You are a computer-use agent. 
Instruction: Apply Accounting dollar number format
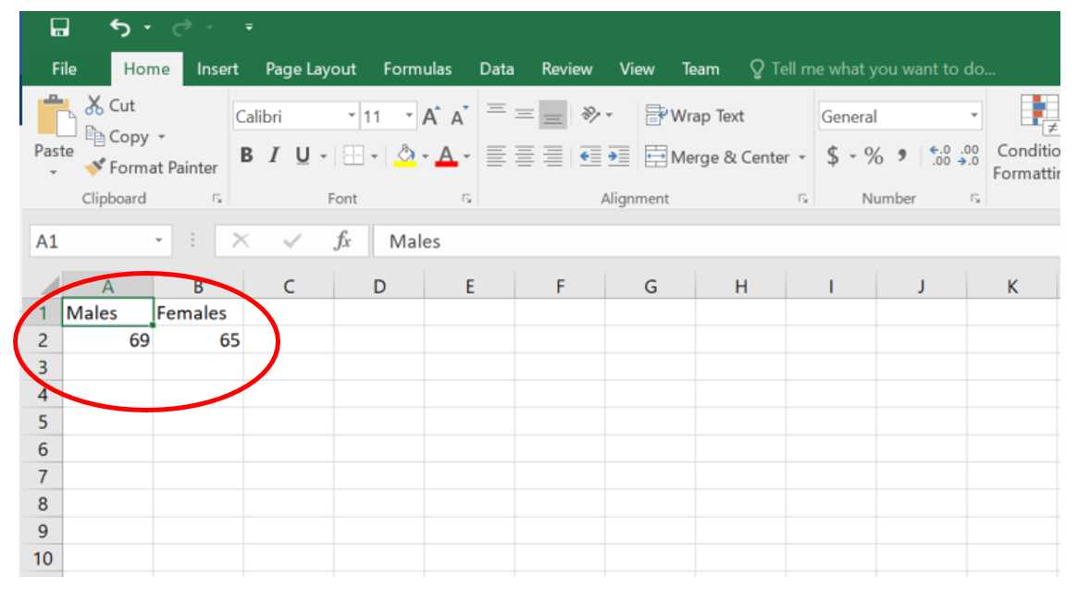point(833,156)
